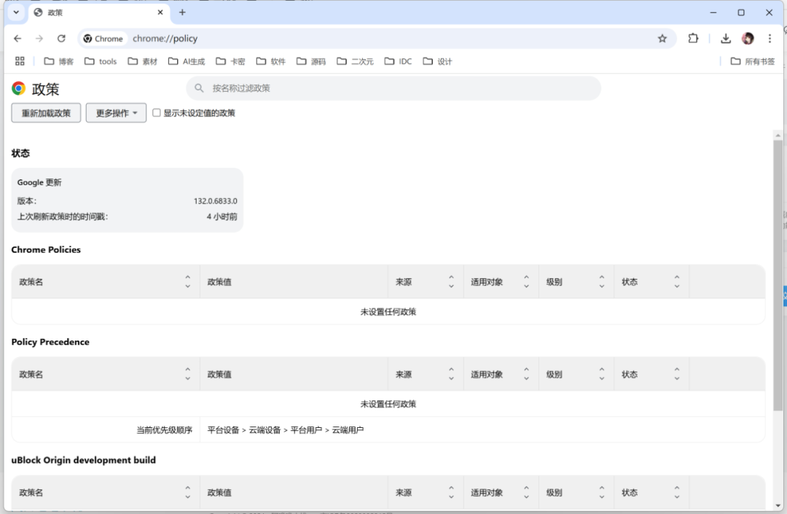Open a new tab with plus button

pos(182,12)
